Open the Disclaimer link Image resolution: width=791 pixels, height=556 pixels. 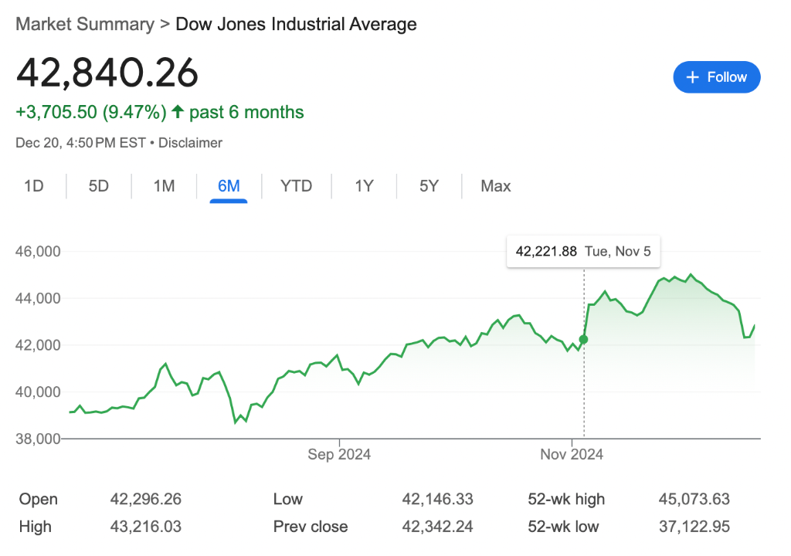tap(190, 143)
